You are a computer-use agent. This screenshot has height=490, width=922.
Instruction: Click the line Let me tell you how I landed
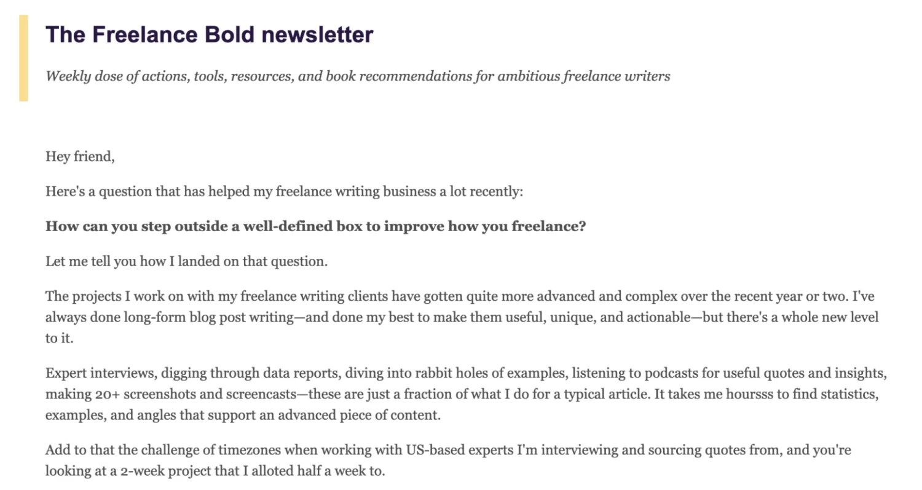click(x=186, y=261)
